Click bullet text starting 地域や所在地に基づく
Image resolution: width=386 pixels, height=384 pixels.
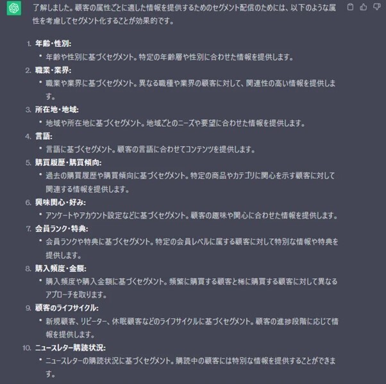pos(175,123)
